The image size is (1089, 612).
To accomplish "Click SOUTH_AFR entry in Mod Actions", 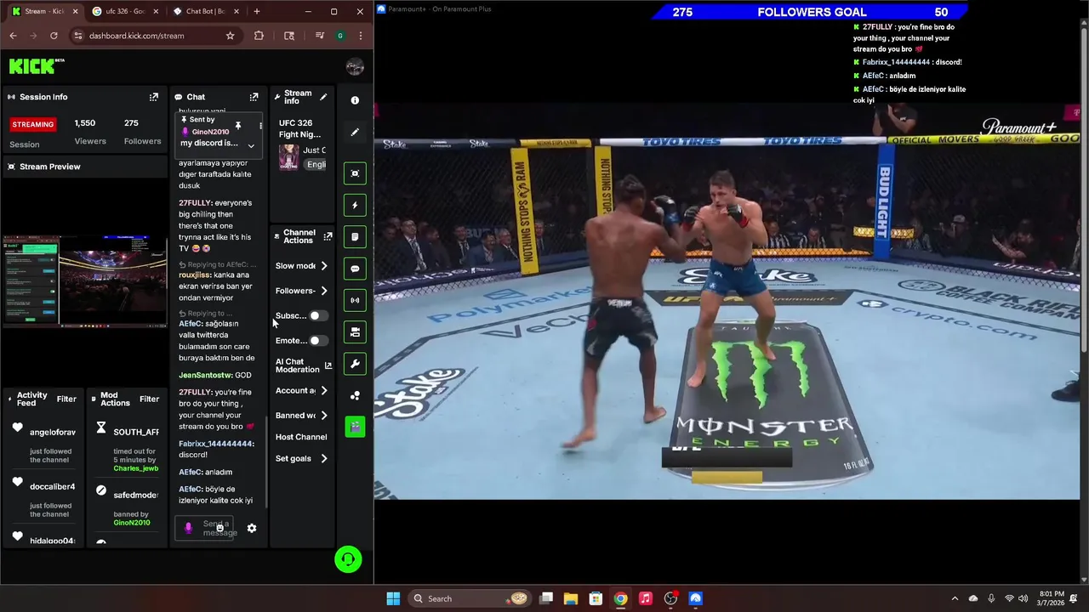I will click(136, 433).
